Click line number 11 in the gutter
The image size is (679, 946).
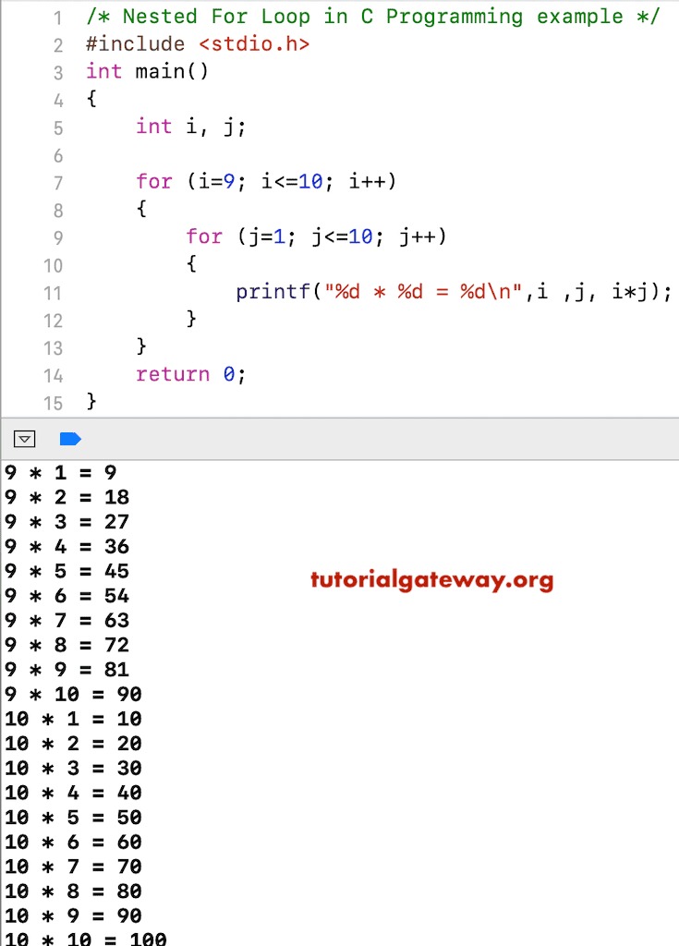[53, 293]
